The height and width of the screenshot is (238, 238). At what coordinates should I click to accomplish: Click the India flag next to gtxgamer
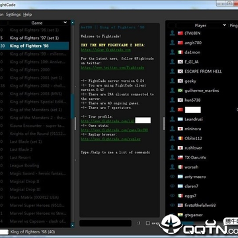pos(180,215)
